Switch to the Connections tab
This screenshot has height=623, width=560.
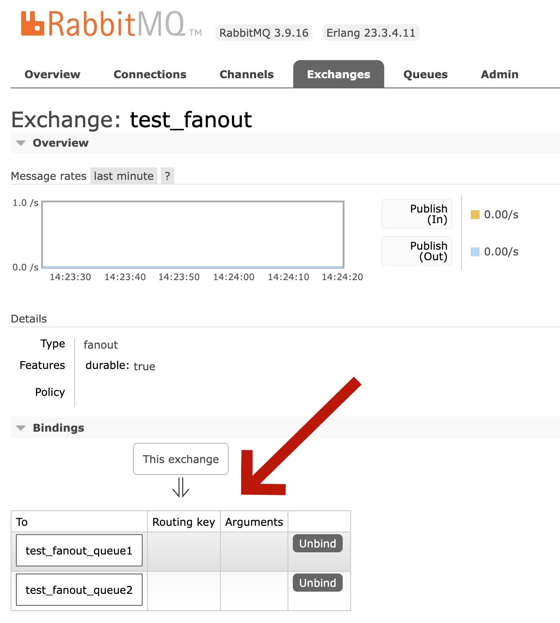tap(150, 74)
